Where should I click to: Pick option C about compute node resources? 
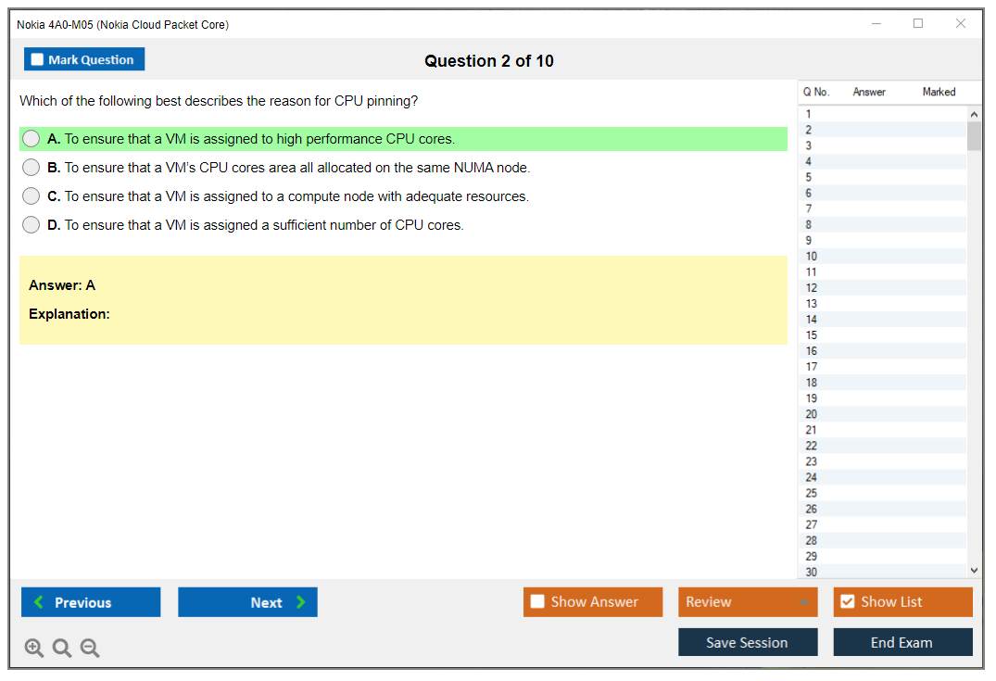(32, 196)
